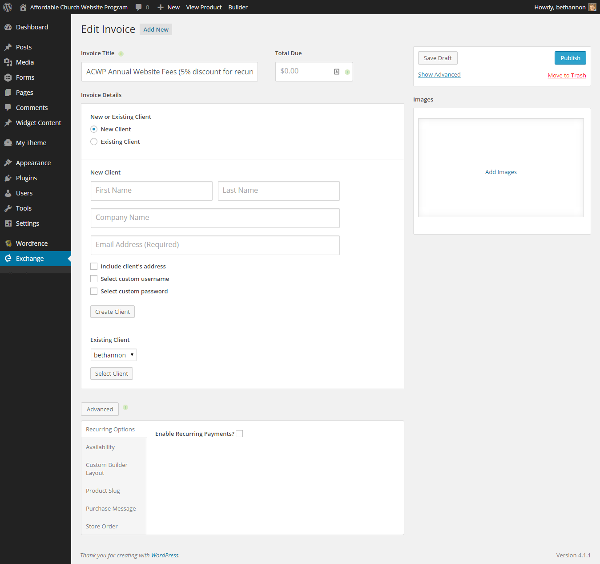
Task: Open the existing client dropdown showing bethannon
Action: tap(113, 355)
